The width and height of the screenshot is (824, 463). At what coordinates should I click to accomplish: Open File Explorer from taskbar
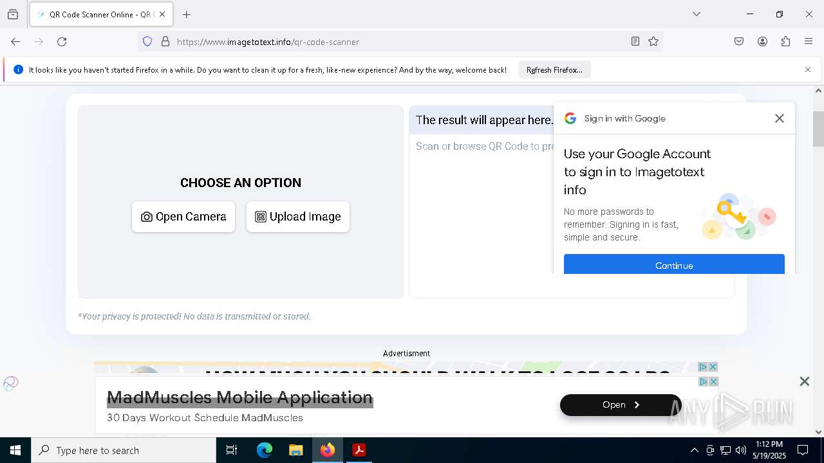295,450
